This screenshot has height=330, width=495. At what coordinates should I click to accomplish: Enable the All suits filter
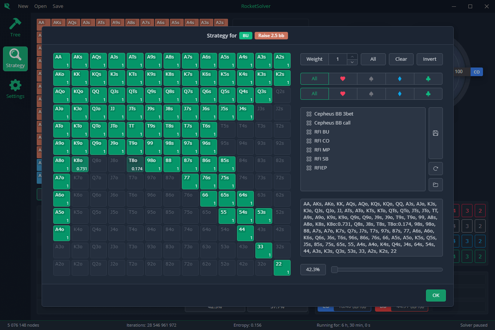(314, 78)
